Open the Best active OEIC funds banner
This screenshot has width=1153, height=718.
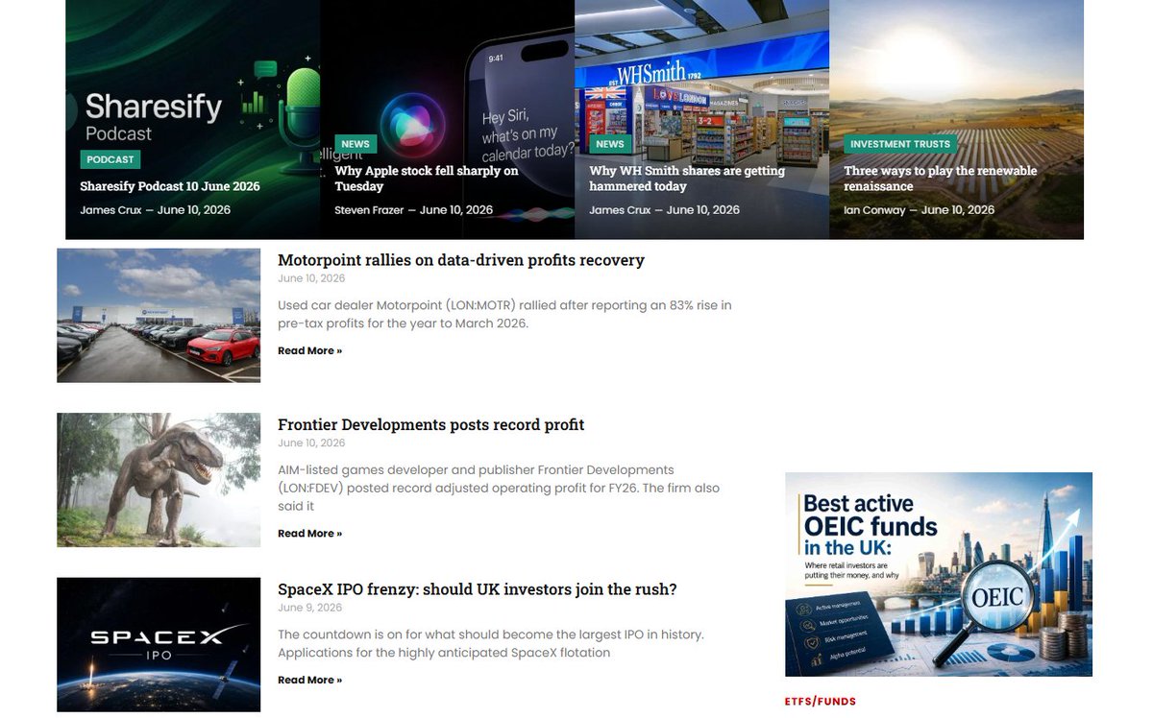point(939,574)
